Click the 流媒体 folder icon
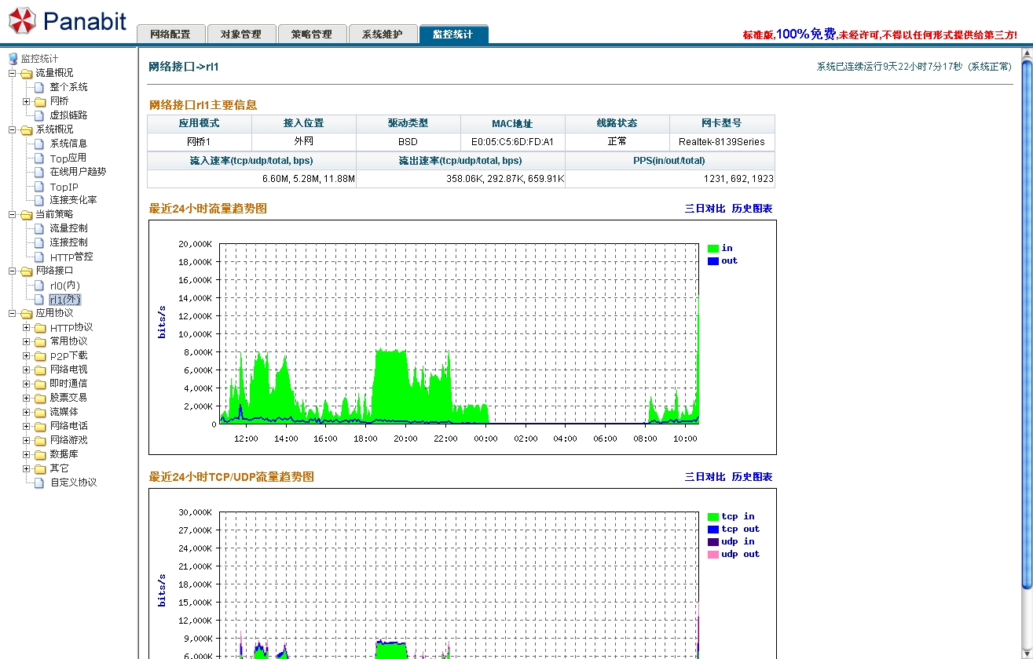 [40, 412]
